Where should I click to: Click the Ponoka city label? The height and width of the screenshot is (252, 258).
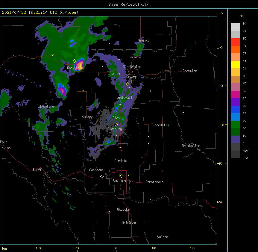click(x=144, y=41)
